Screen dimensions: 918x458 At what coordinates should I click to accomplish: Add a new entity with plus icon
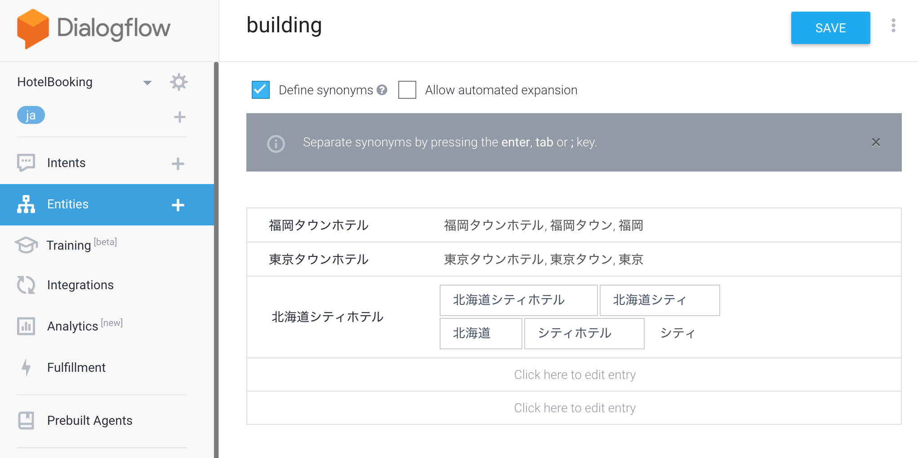178,205
